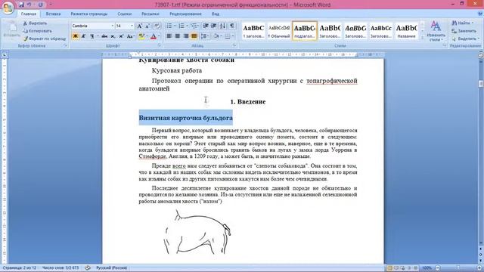Zoom out with minus button

437,267
